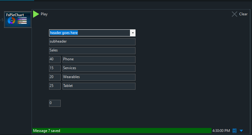252x135 pixels.
Task: Click the value field containing 15
Action: [55, 68]
